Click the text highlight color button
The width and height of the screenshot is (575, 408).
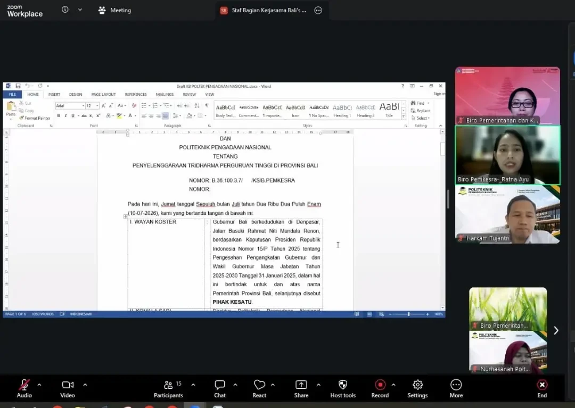(120, 116)
